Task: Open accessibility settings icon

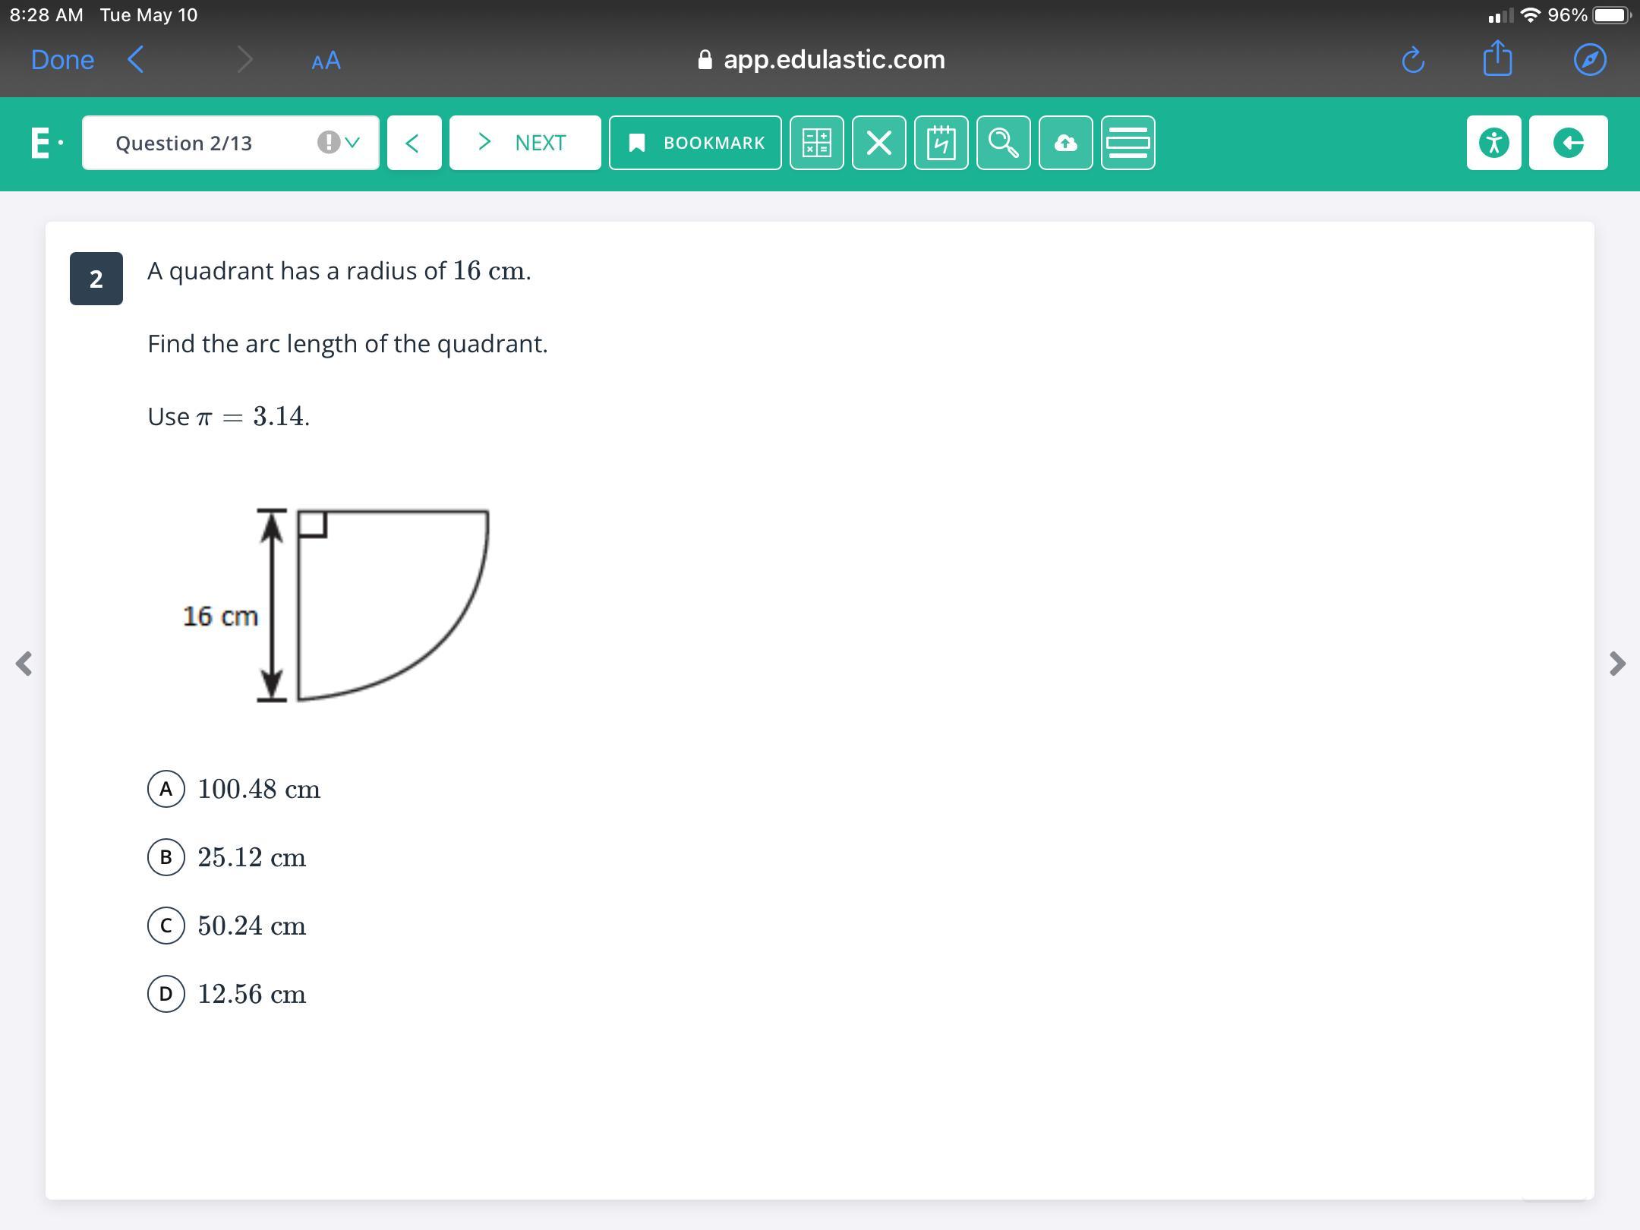Action: click(x=1493, y=143)
